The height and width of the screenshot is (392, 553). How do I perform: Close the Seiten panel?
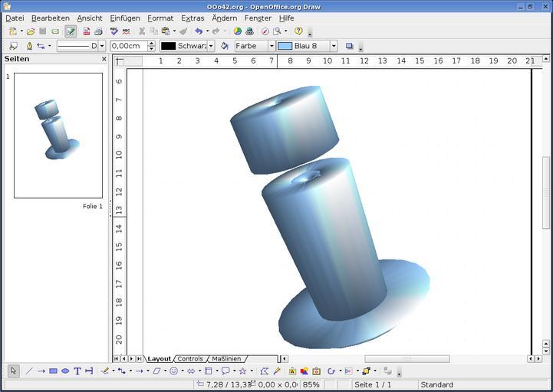point(104,59)
